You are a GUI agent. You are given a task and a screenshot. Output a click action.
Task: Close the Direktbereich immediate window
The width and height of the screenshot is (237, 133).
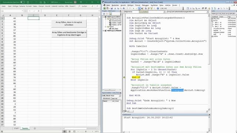[x=209, y=115]
